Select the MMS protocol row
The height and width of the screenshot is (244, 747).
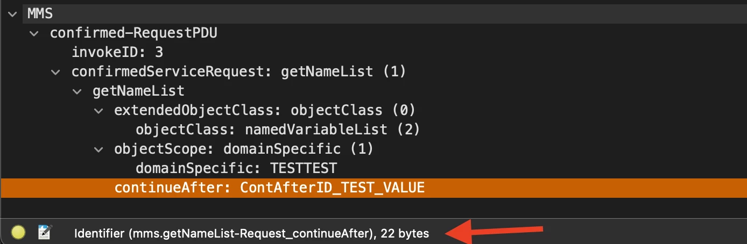tap(40, 13)
